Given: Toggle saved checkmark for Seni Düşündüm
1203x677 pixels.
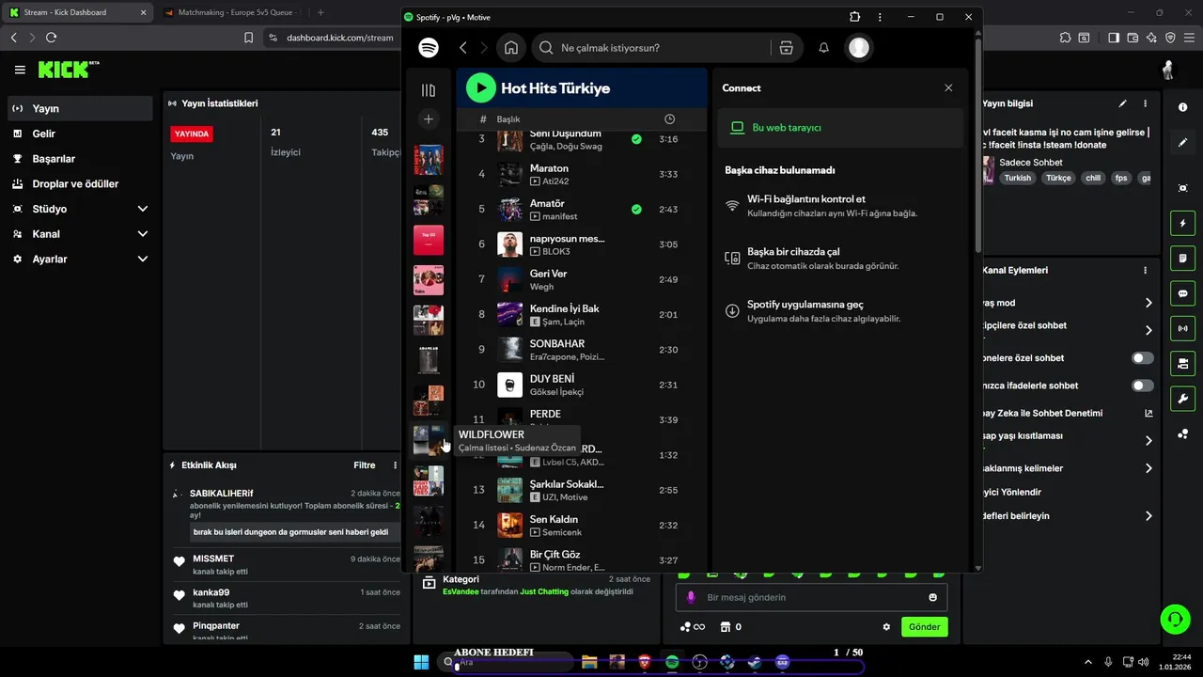Looking at the screenshot, I should (636, 139).
